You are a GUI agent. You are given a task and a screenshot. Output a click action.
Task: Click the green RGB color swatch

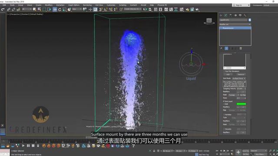(241, 104)
